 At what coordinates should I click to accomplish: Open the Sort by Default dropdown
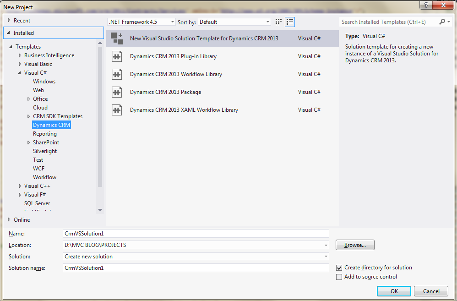pos(267,22)
